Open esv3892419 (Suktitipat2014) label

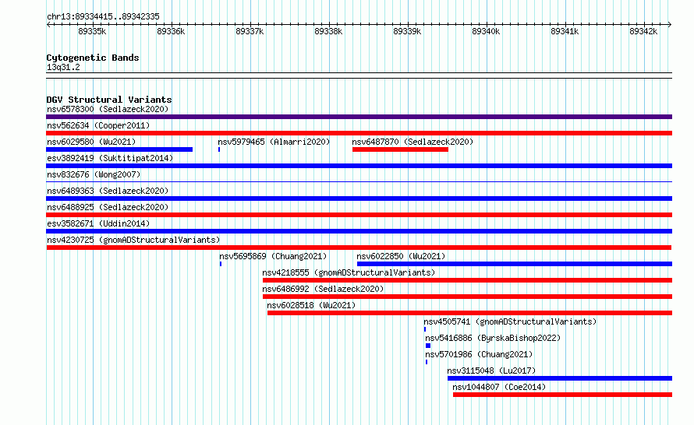click(x=110, y=158)
